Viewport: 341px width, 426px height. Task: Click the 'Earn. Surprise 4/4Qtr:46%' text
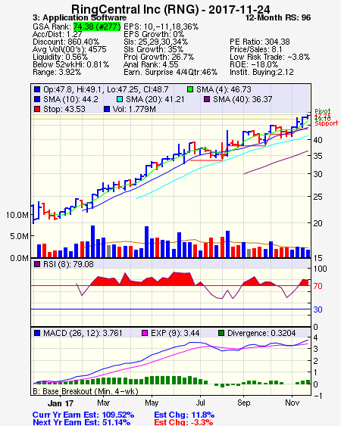(170, 73)
